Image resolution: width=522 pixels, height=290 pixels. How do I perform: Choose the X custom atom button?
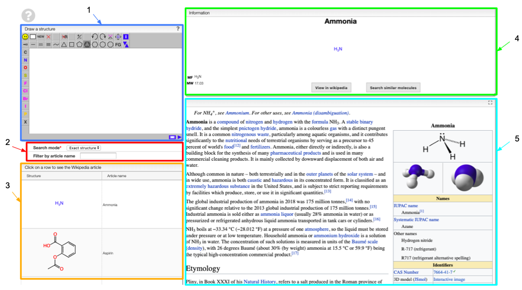tap(25, 122)
